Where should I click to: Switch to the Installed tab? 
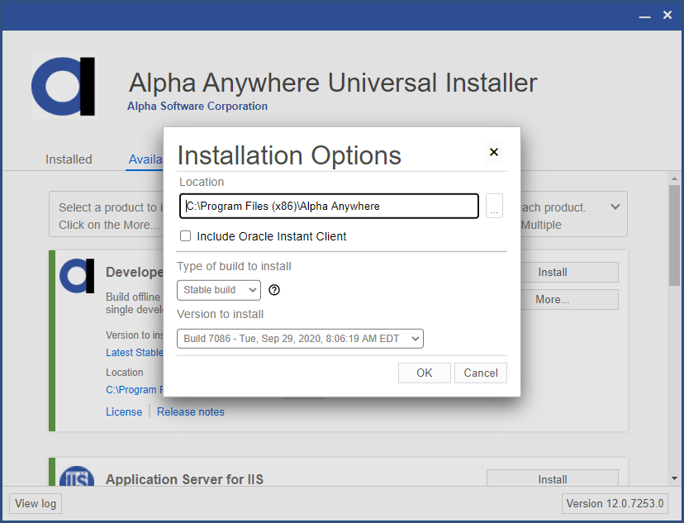tap(69, 159)
